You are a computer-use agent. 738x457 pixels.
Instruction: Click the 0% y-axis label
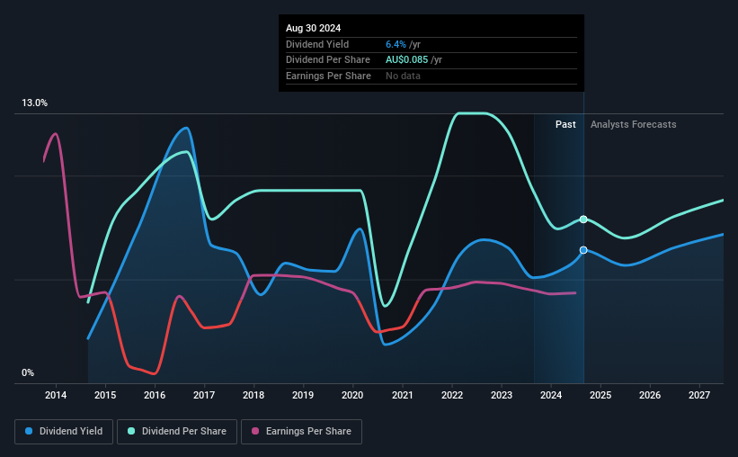28,372
